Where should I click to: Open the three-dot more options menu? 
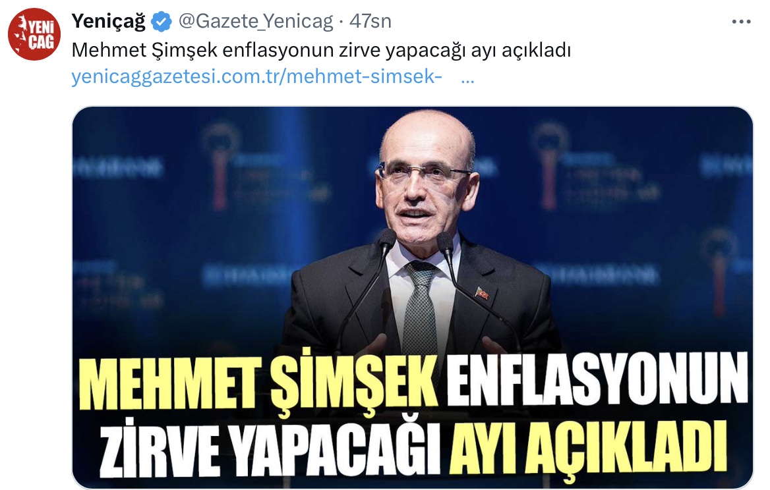pos(741,22)
